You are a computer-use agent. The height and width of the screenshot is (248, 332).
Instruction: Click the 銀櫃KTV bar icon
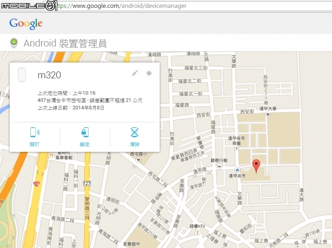(x=197, y=232)
